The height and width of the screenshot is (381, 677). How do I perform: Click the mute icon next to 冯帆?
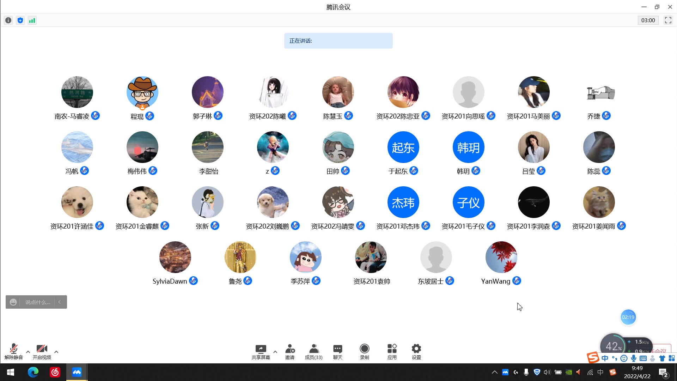point(84,171)
